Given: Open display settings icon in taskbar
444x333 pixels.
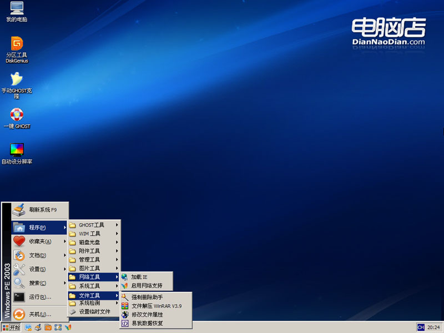Looking at the screenshot, I should click(28, 328).
